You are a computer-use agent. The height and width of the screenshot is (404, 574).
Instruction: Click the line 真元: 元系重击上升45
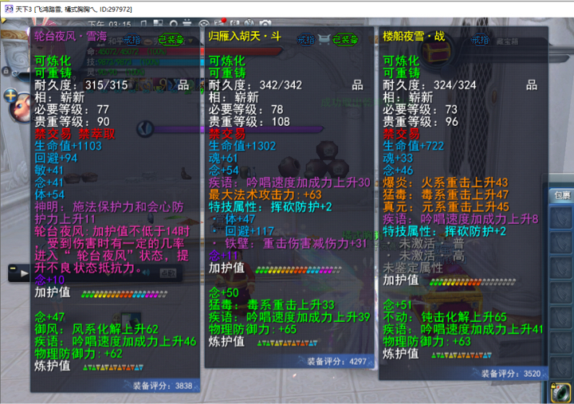(446, 206)
